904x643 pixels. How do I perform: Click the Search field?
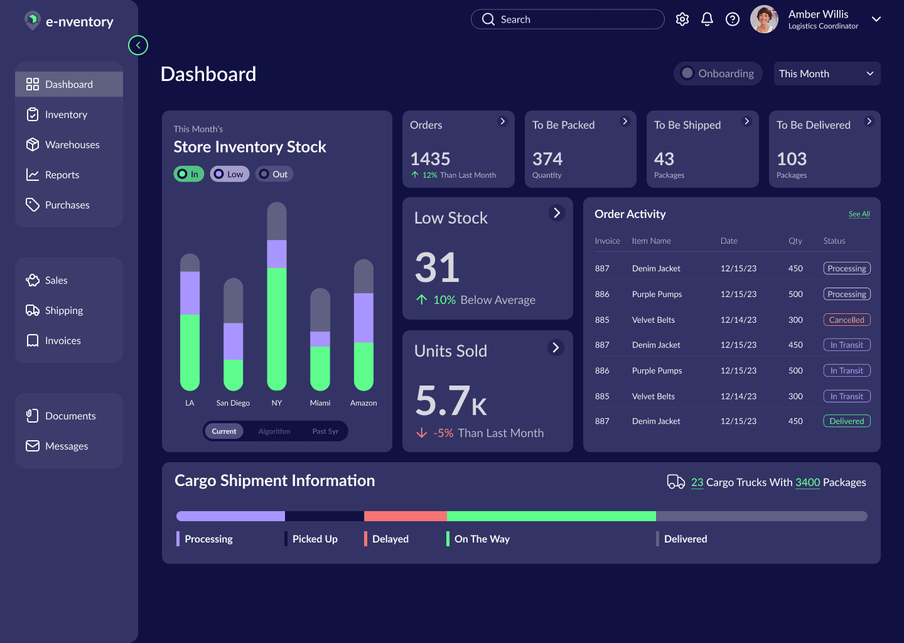coord(568,19)
